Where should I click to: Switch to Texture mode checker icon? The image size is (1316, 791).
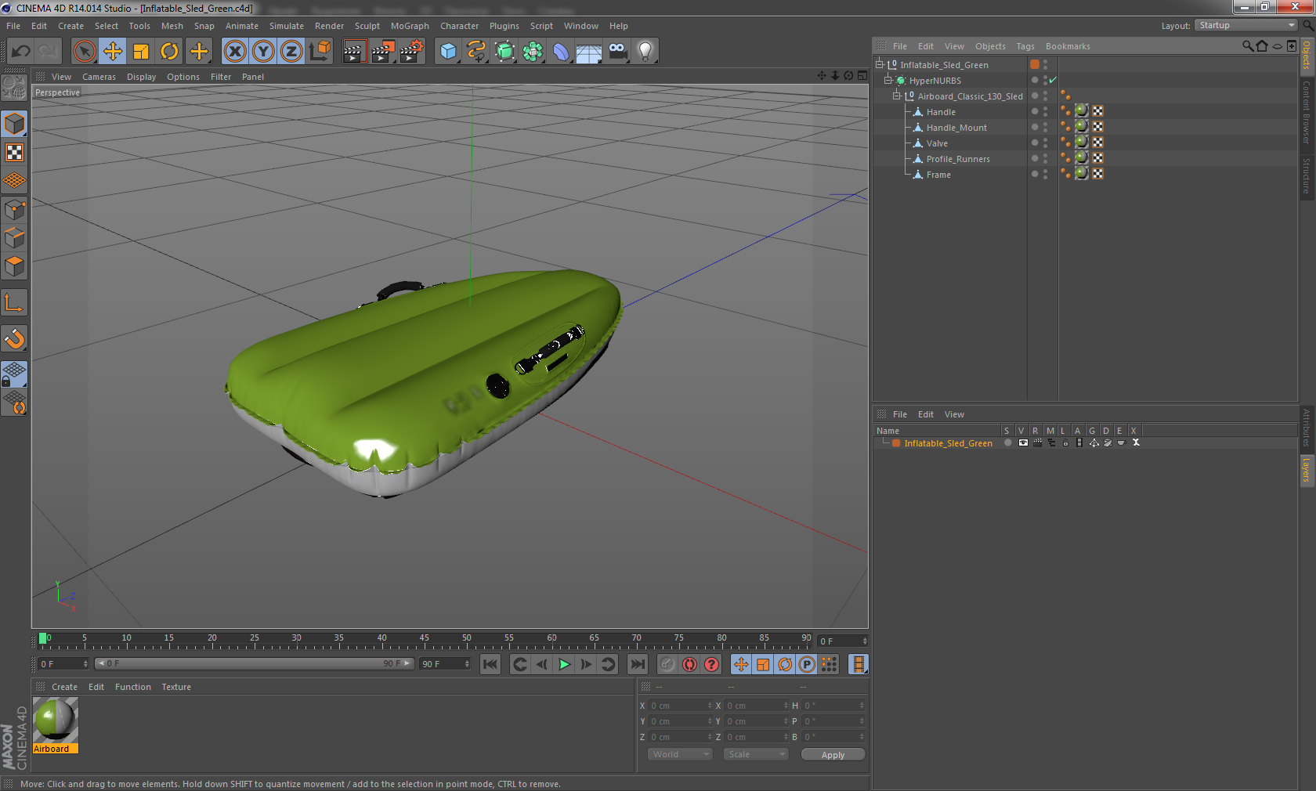point(15,152)
